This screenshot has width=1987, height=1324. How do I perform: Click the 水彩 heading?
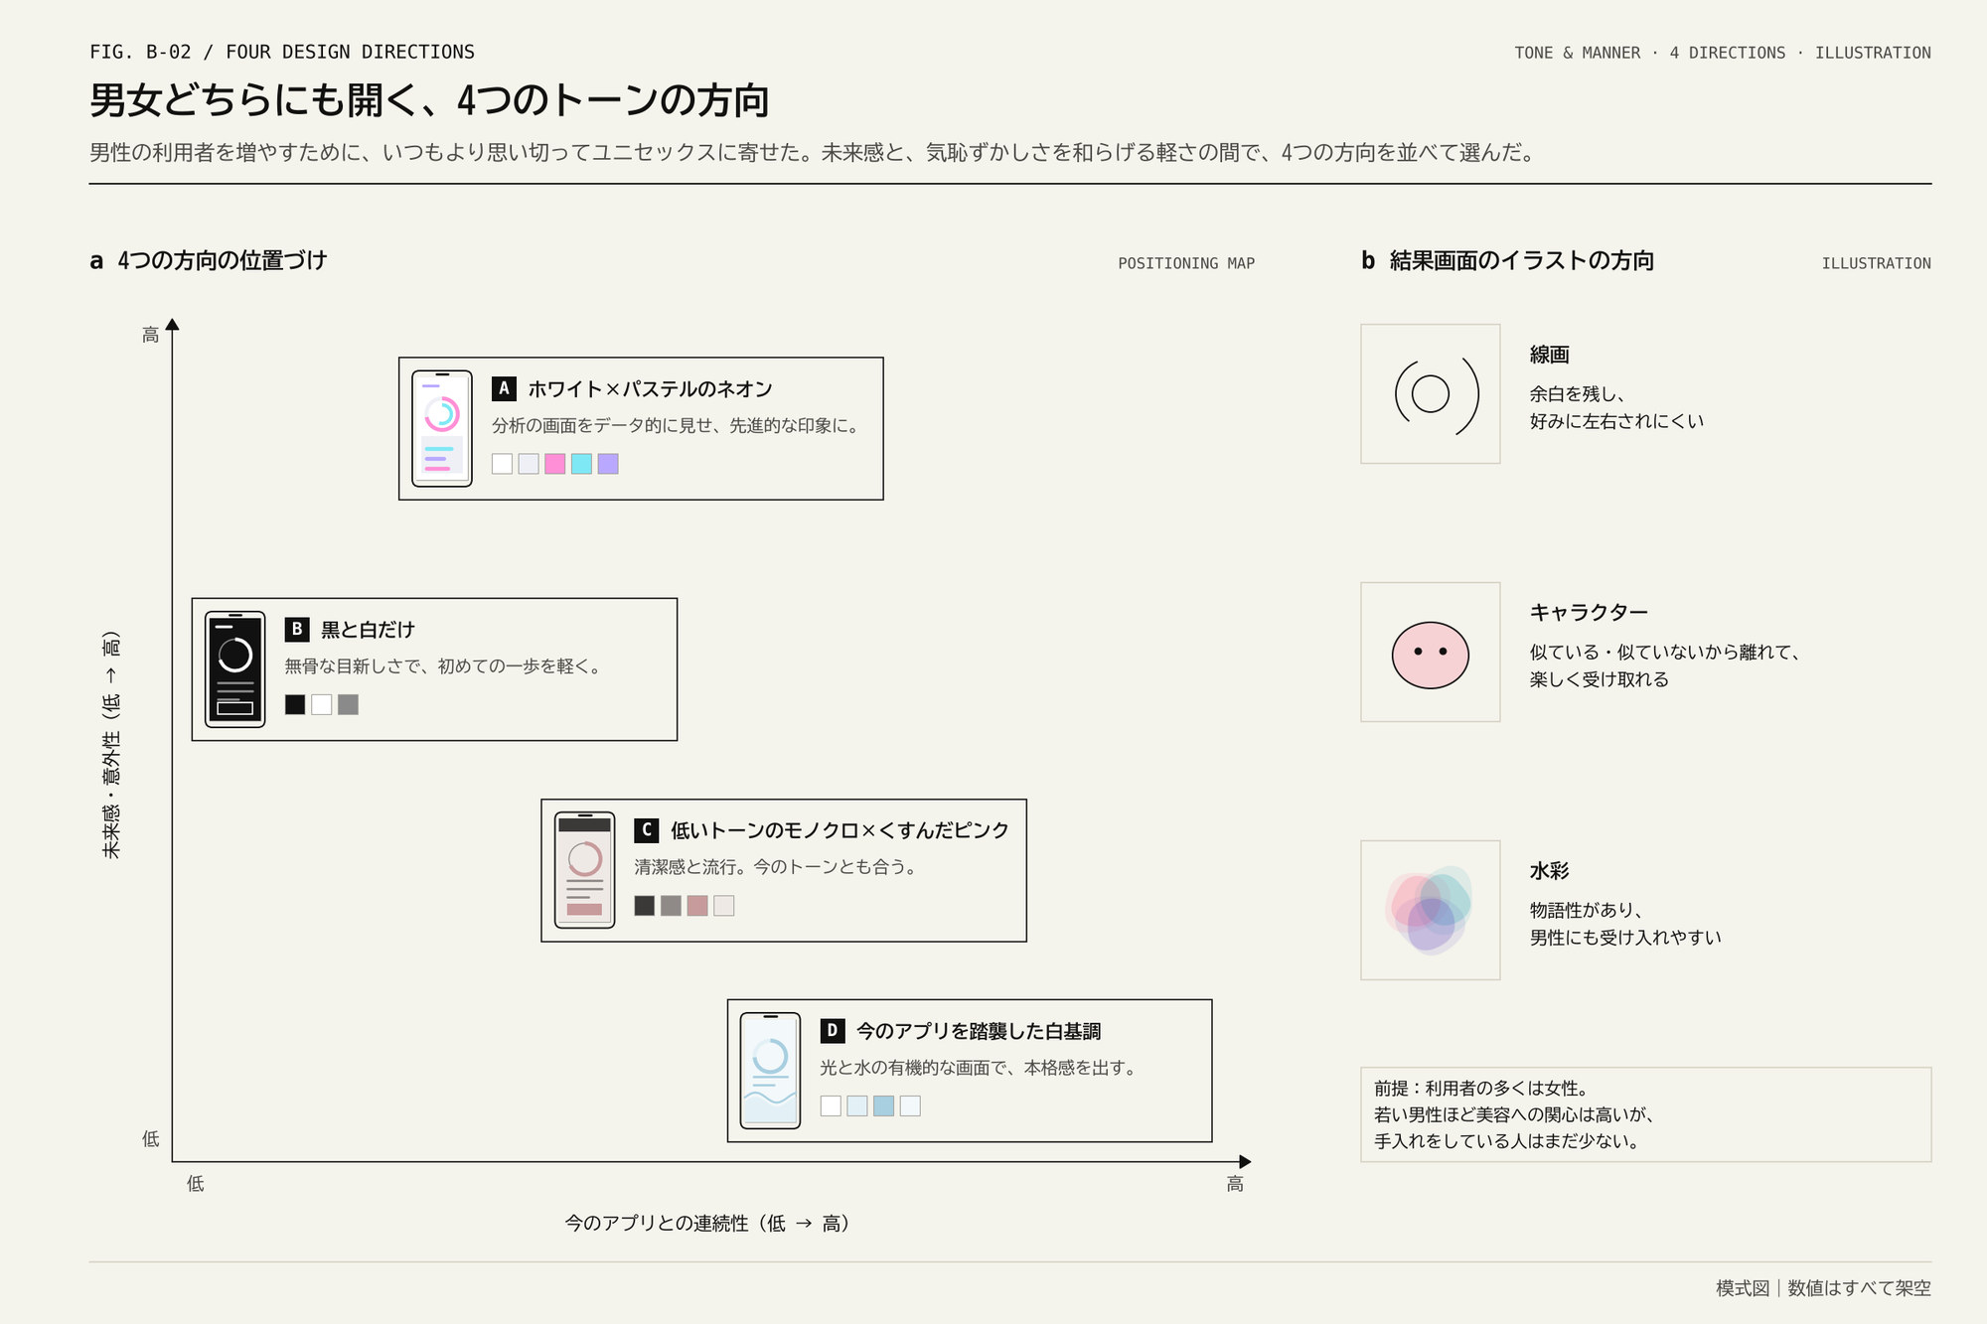(1549, 871)
